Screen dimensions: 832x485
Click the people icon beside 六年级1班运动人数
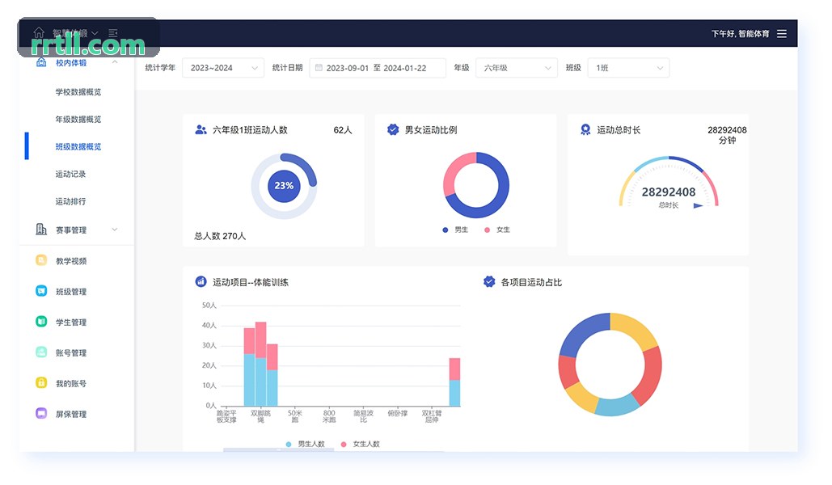pyautogui.click(x=201, y=129)
